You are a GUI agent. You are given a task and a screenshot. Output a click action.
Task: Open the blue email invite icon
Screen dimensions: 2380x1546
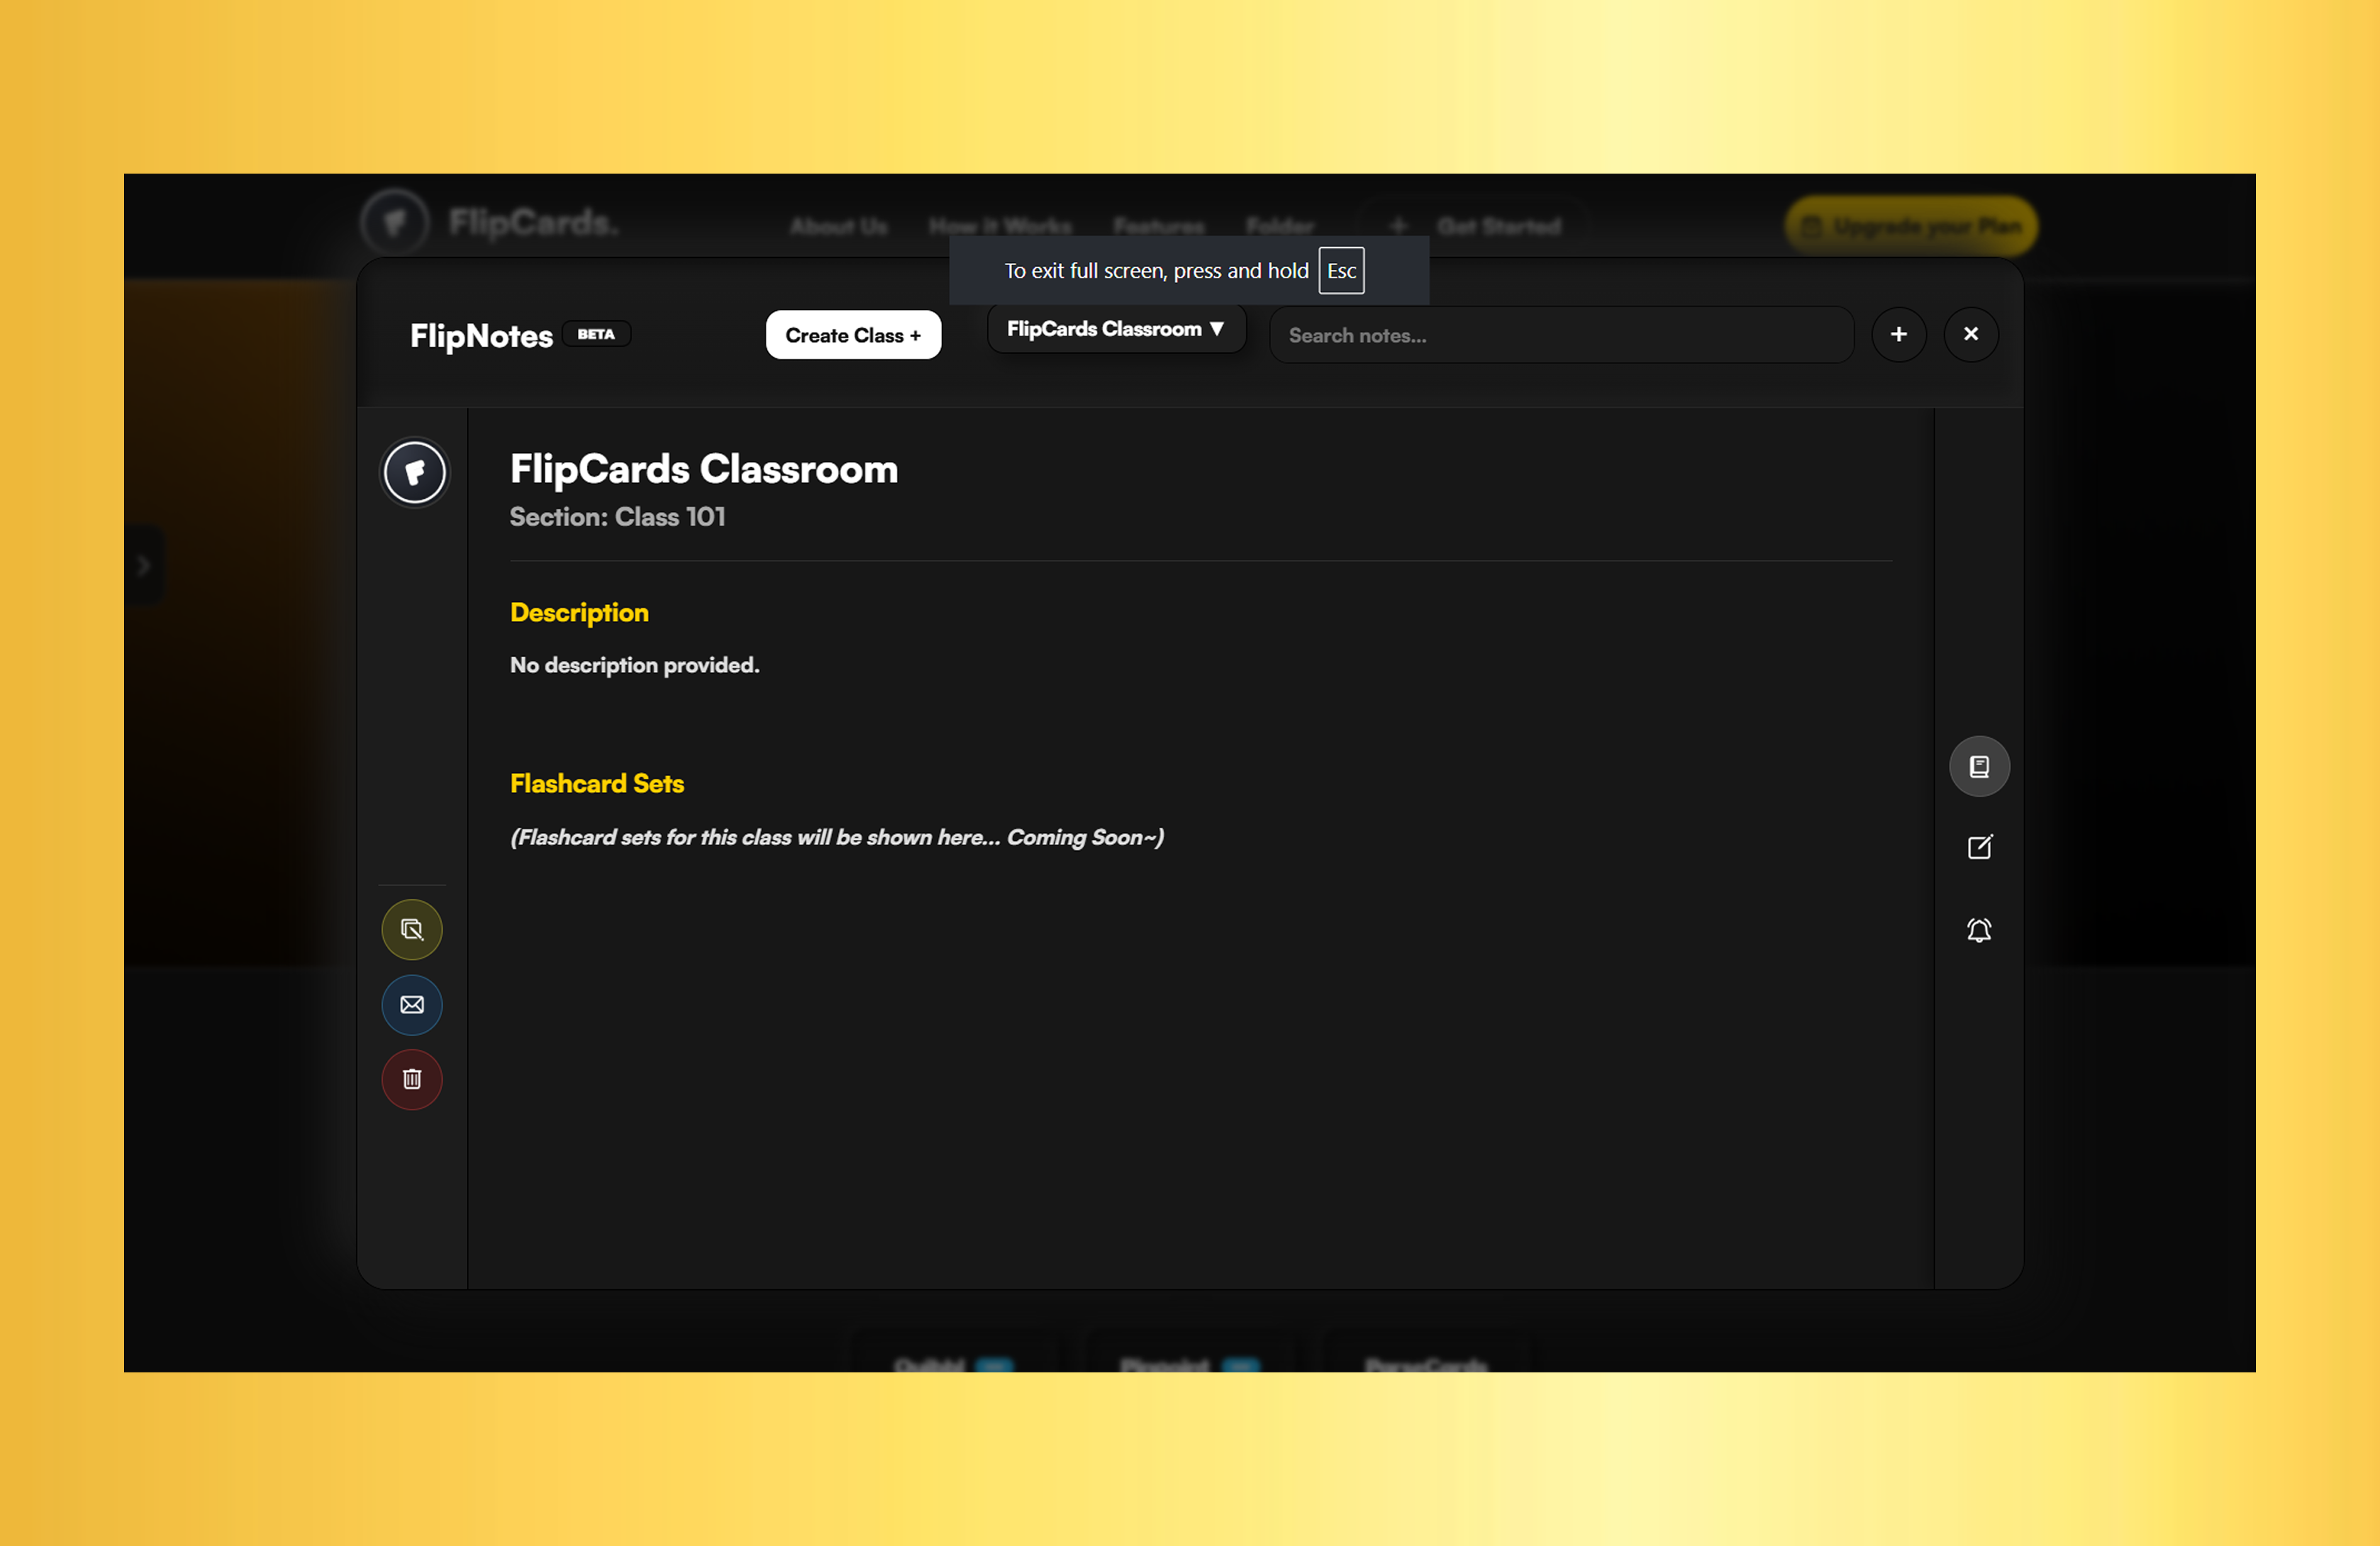click(411, 1005)
